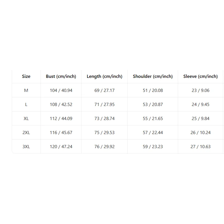Image resolution: width=224 pixels, height=224 pixels.
Task: Click the 73 / 28.74 length cell
Action: [x=104, y=118]
